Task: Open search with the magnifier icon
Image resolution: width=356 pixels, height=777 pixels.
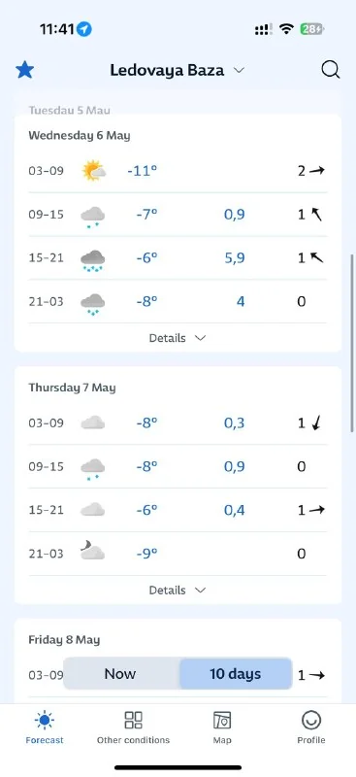Action: click(330, 70)
